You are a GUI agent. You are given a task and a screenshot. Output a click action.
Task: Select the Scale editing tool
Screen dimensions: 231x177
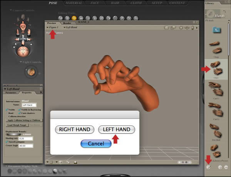88,18
